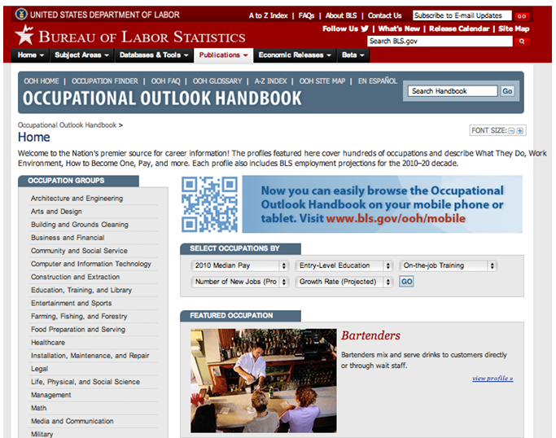
Task: Select Management occupation group
Action: (x=51, y=395)
